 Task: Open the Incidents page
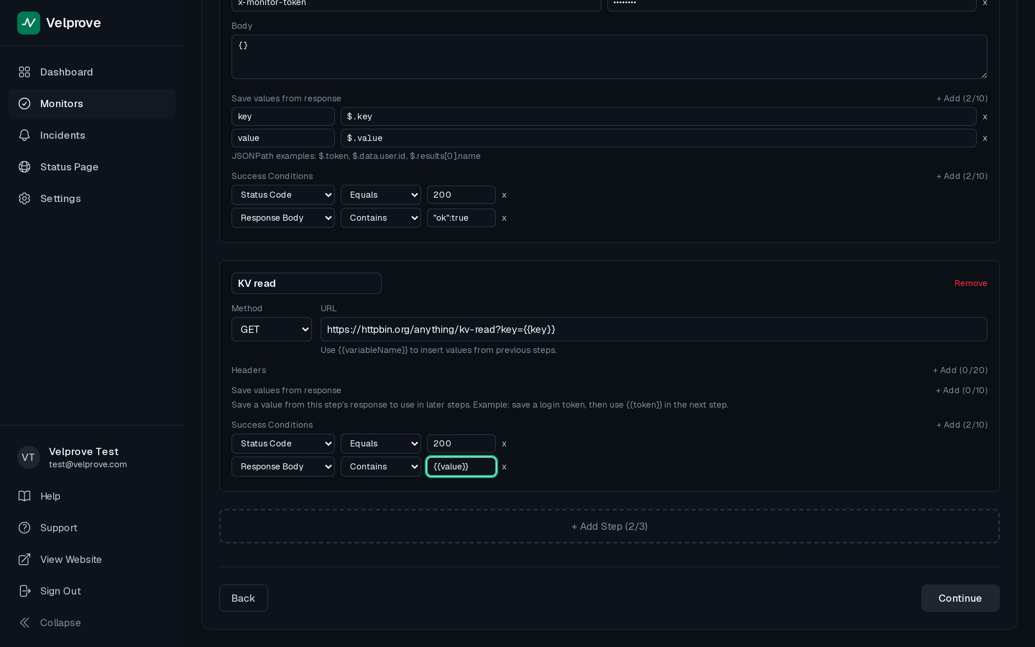(92, 135)
